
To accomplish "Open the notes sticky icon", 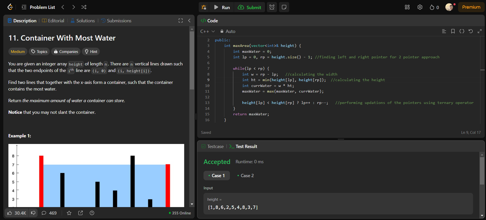I will point(284,7).
